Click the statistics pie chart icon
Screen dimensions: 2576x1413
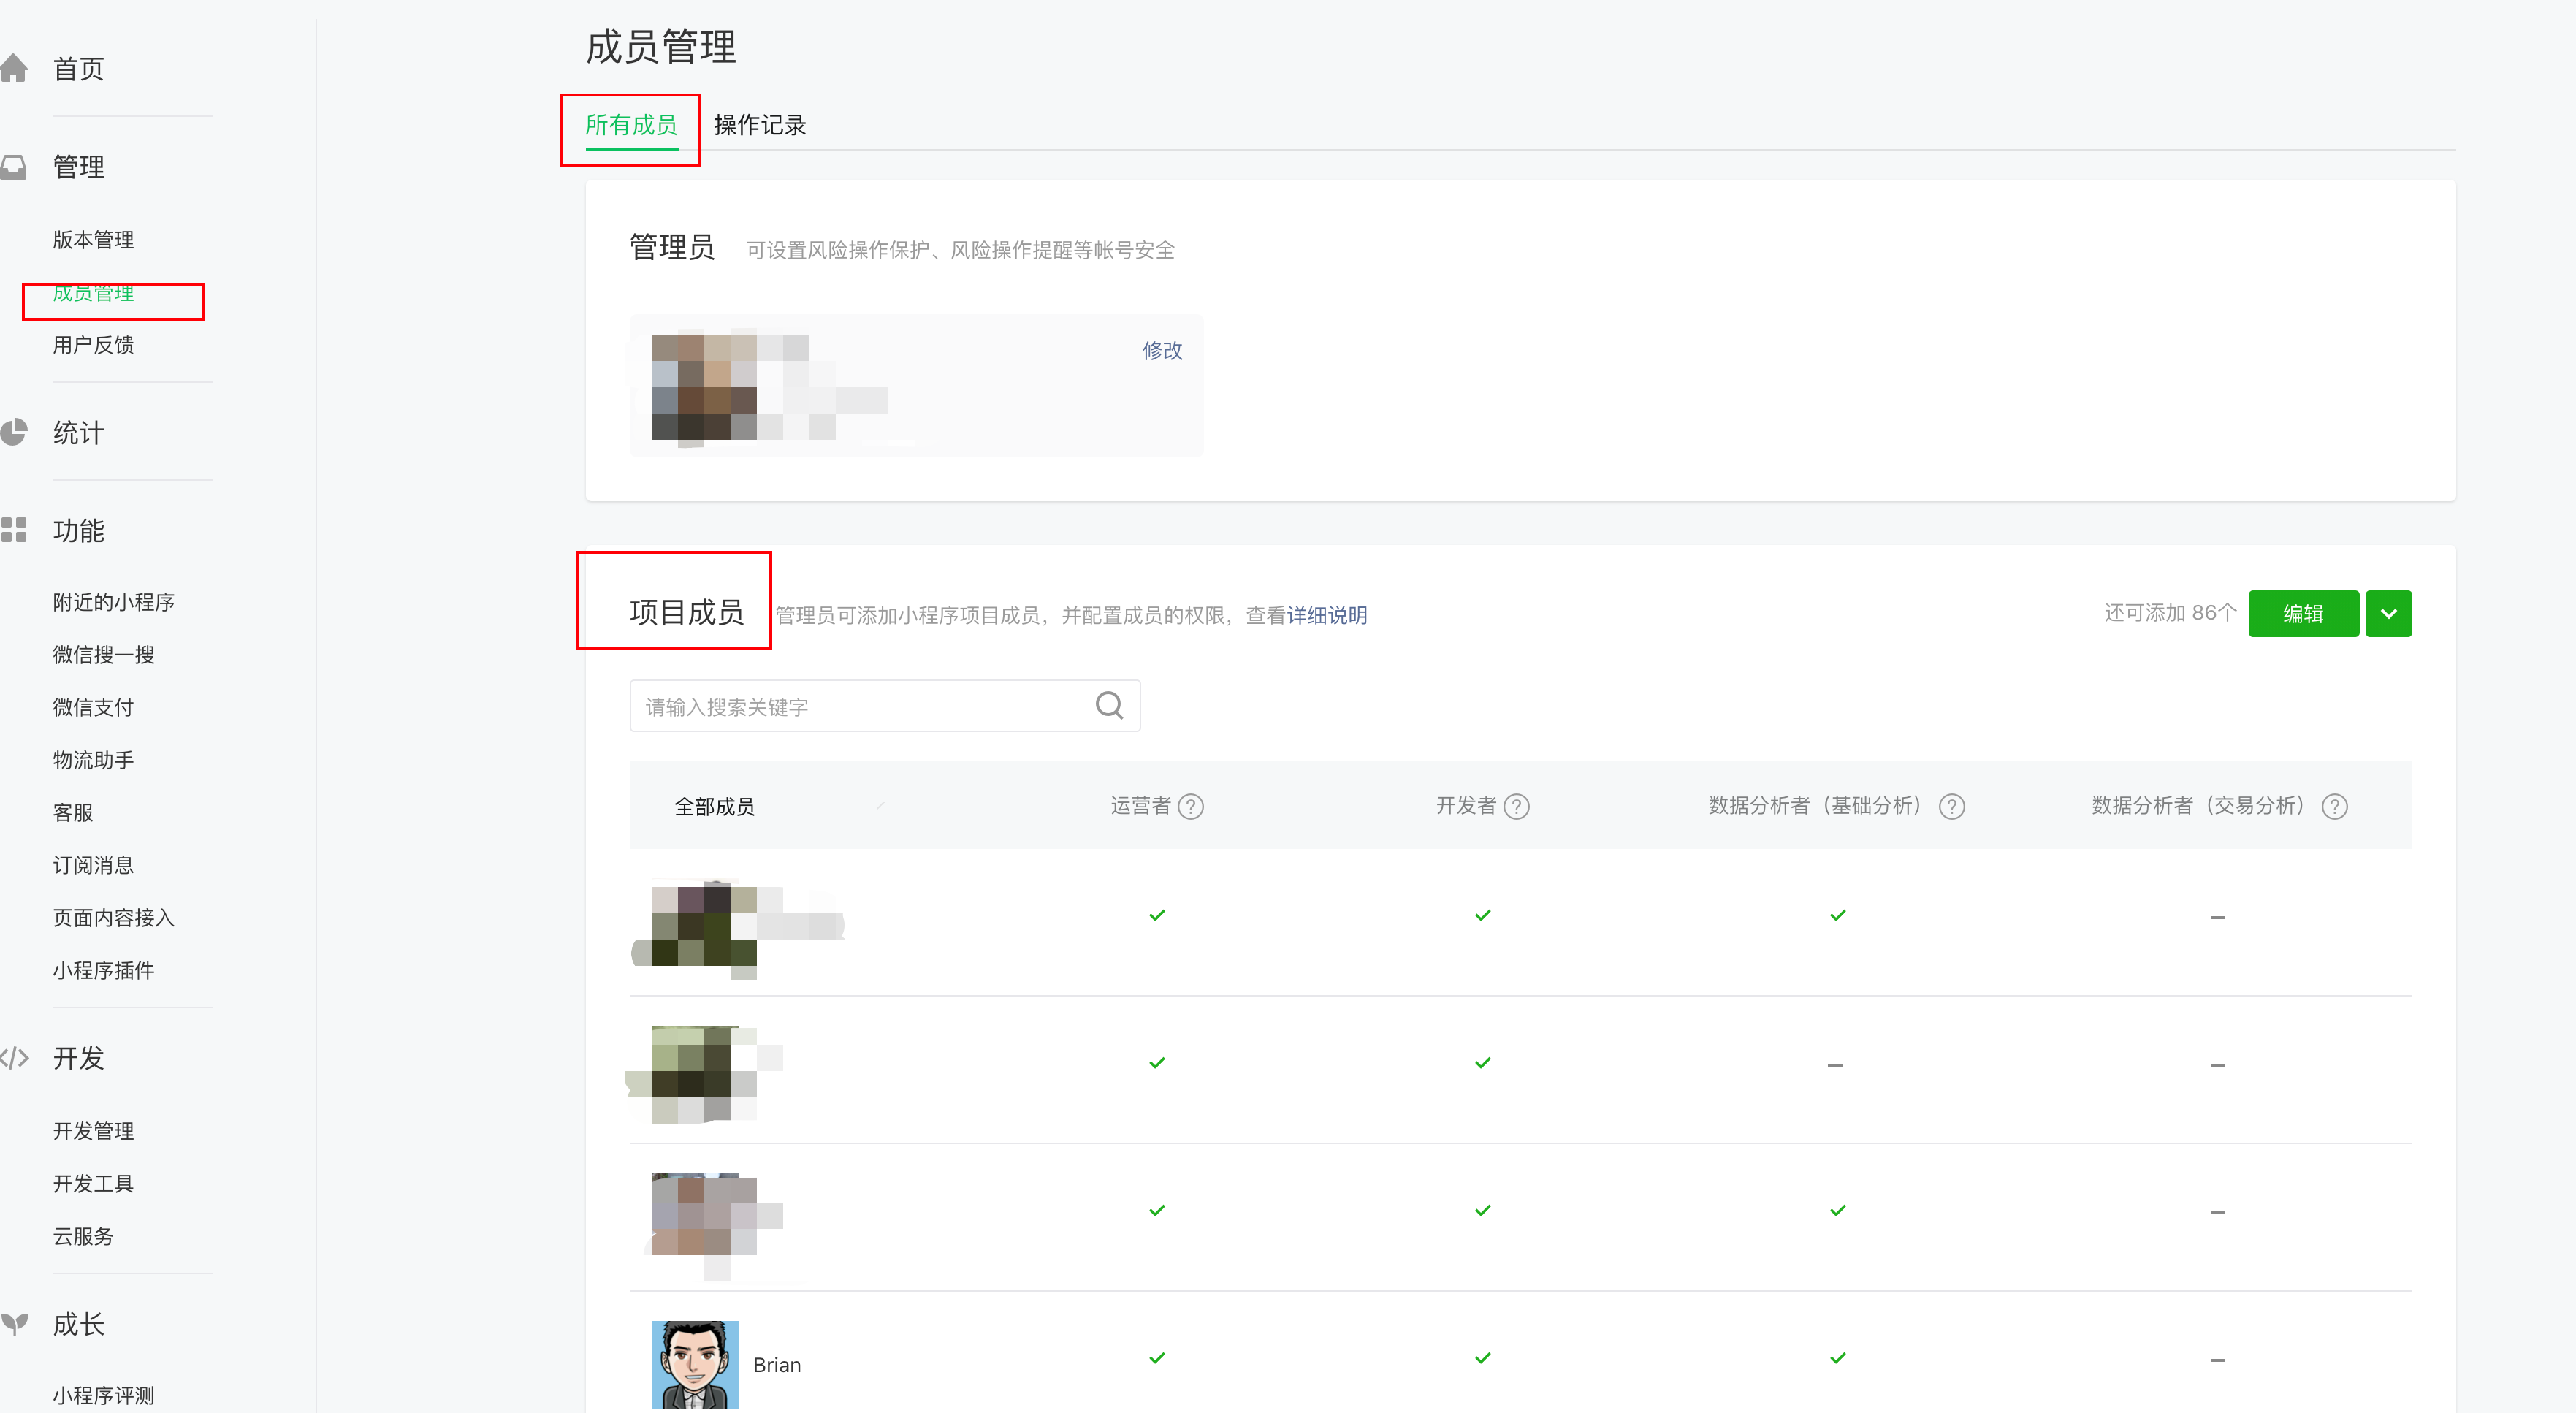(x=14, y=432)
